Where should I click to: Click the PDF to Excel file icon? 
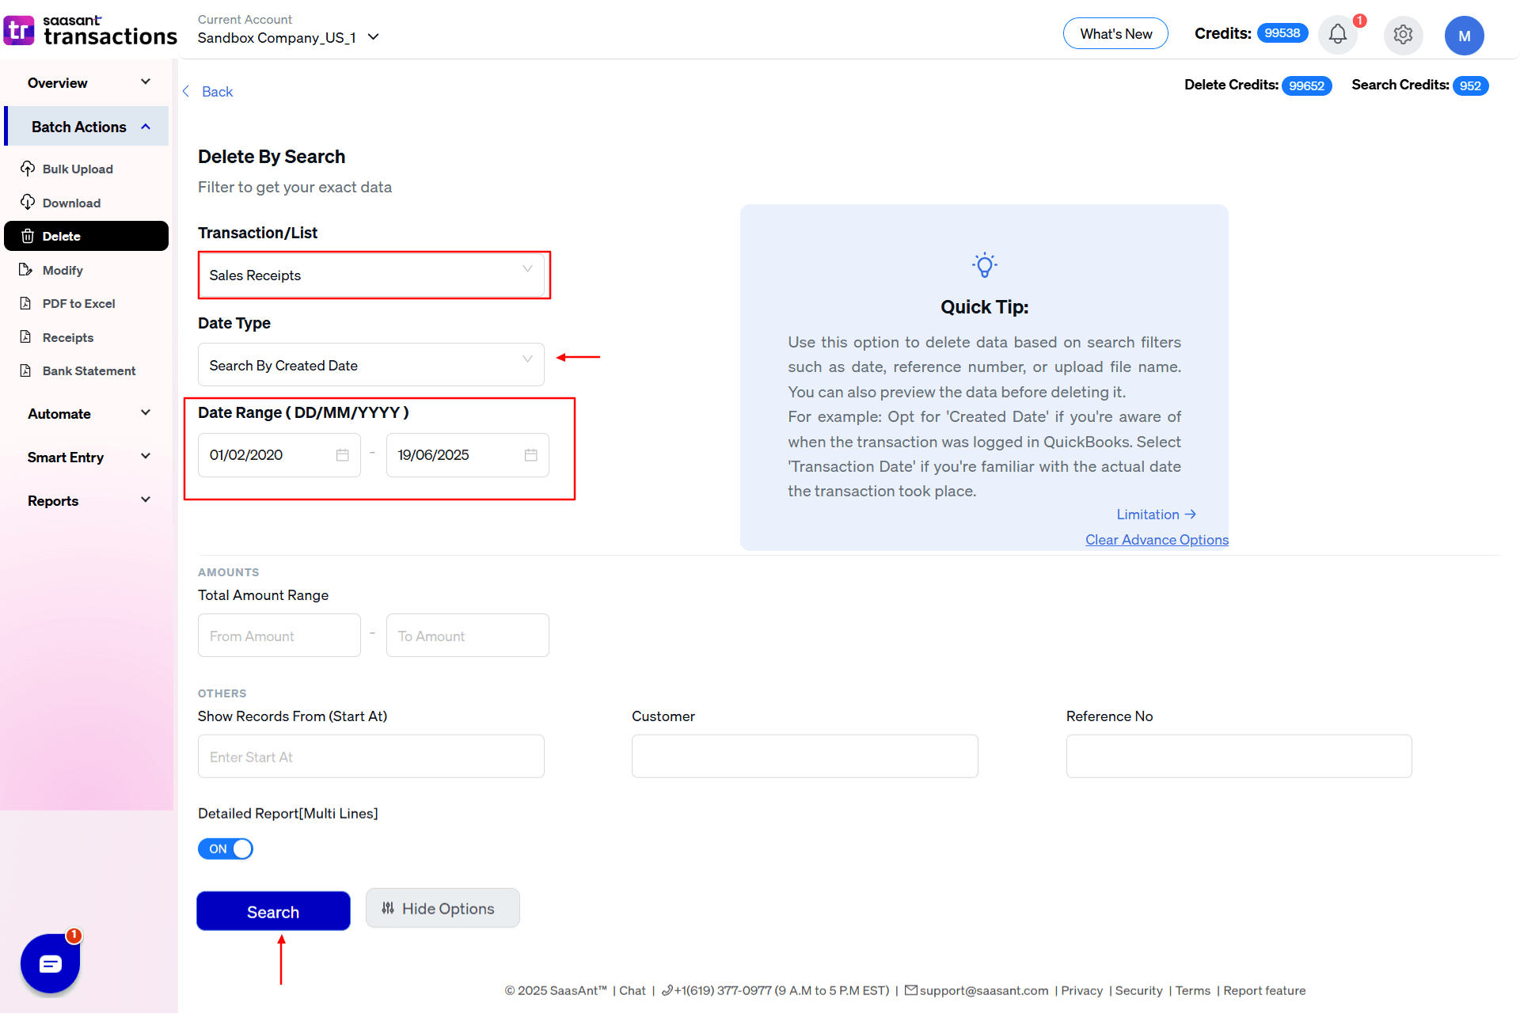point(25,303)
